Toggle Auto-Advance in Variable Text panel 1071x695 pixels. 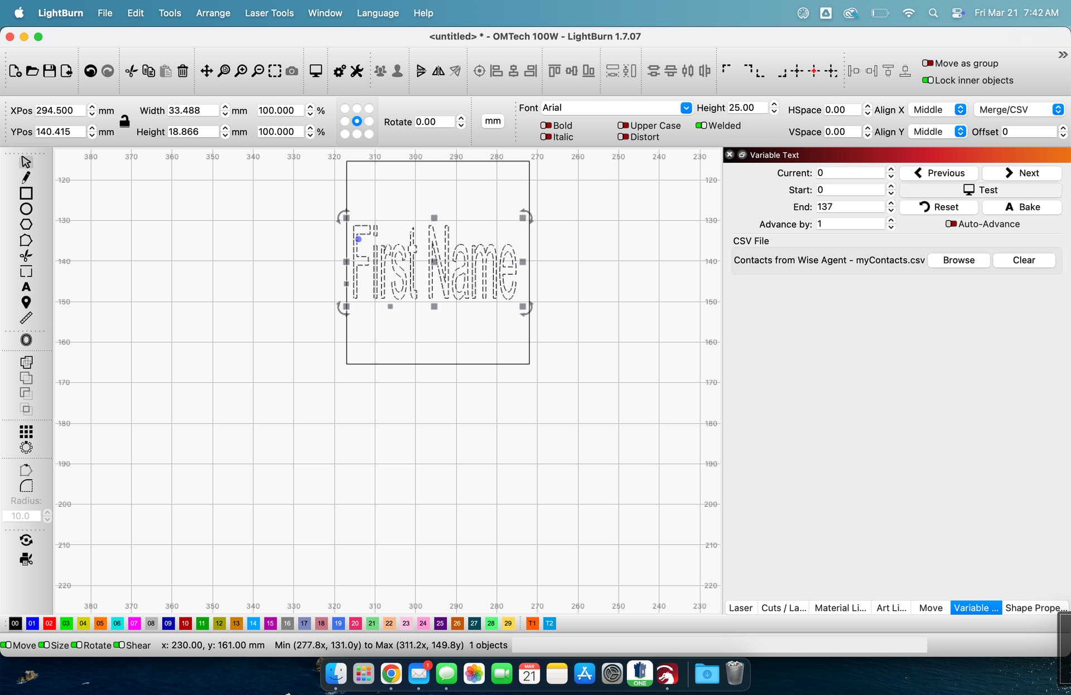coord(951,223)
